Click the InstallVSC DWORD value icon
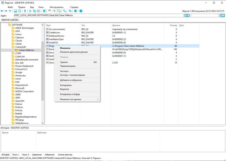Image resolution: width=226 pixels, height=161 pixels. (47, 42)
